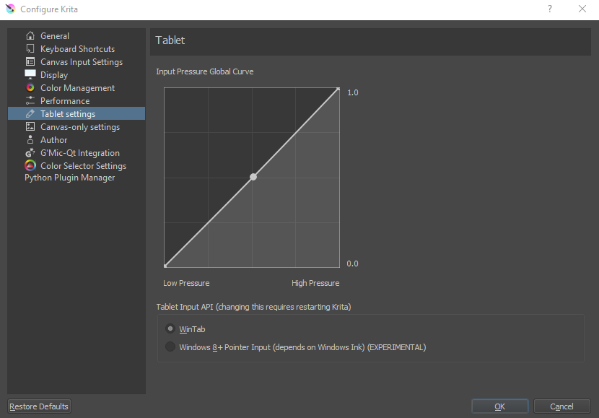Viewport: 599px width, 418px height.
Task: Click the Performance sliders icon
Action: point(30,101)
